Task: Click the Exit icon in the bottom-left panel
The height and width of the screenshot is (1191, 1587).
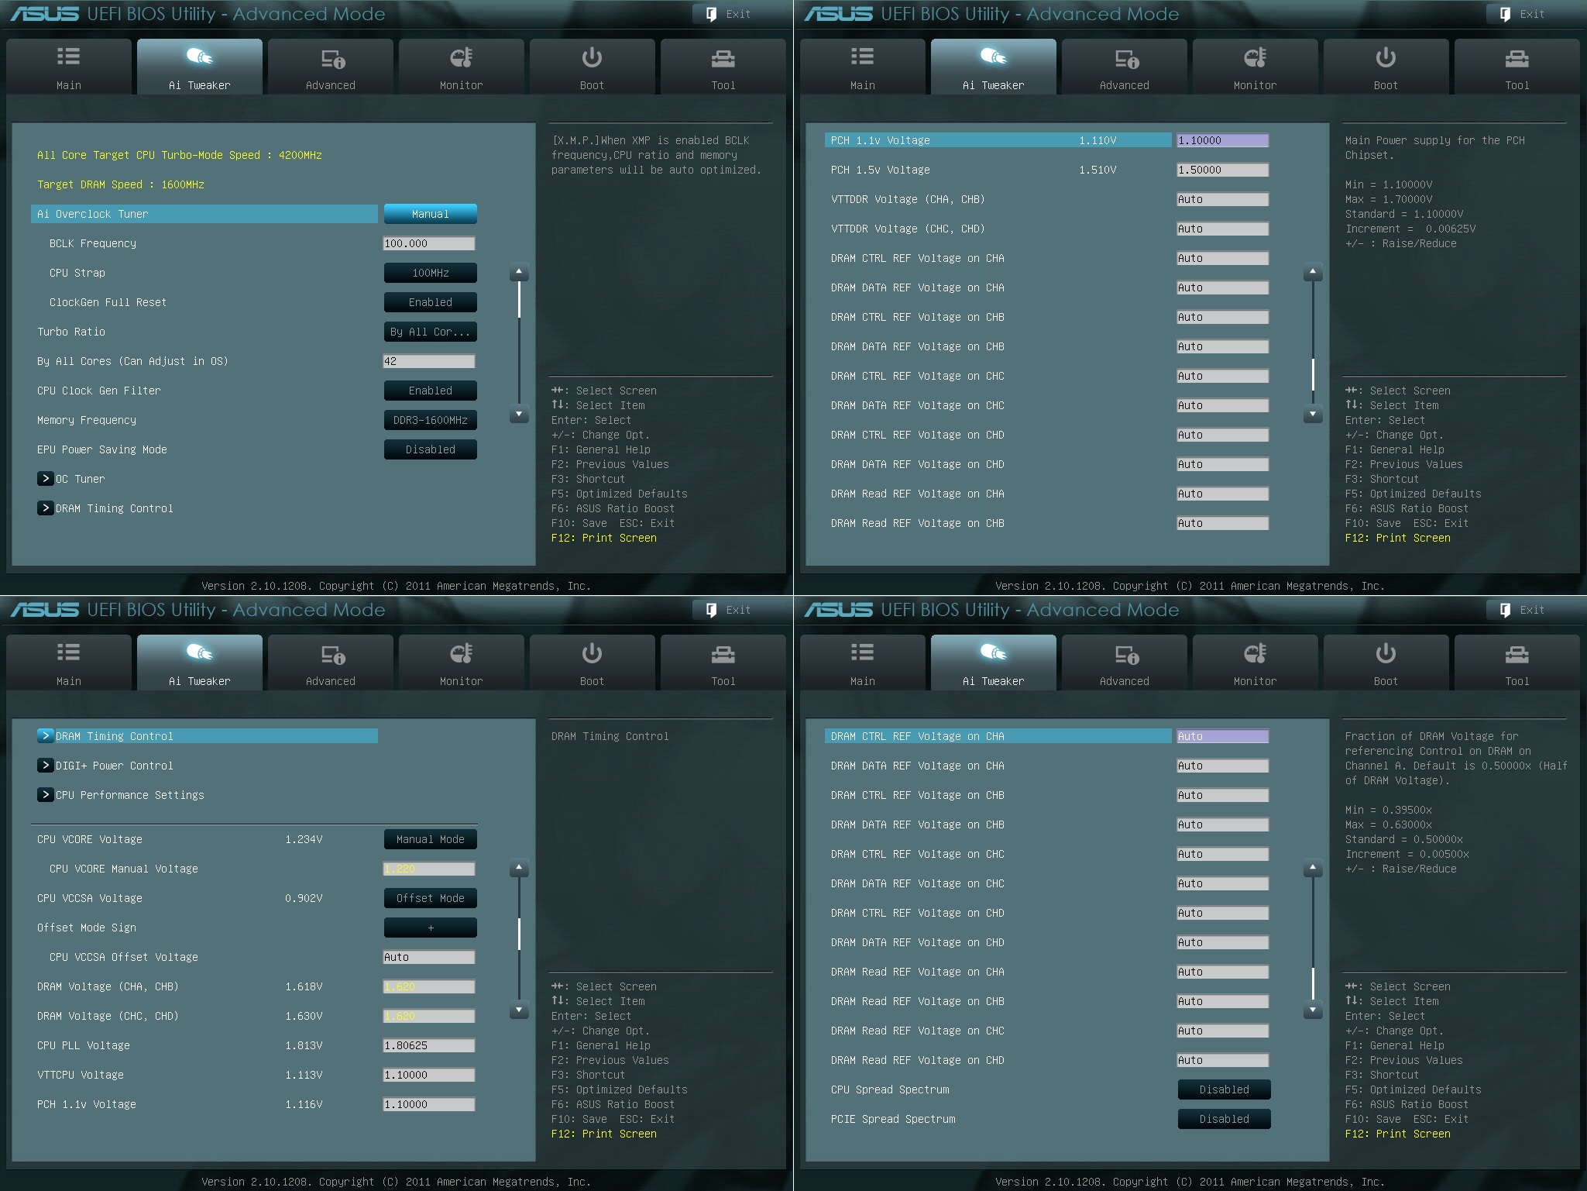Action: (x=711, y=610)
